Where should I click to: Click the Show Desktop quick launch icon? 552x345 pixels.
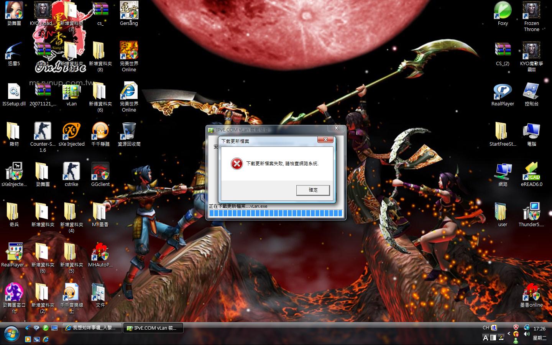(x=54, y=328)
